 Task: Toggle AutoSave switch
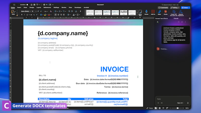point(27,5)
